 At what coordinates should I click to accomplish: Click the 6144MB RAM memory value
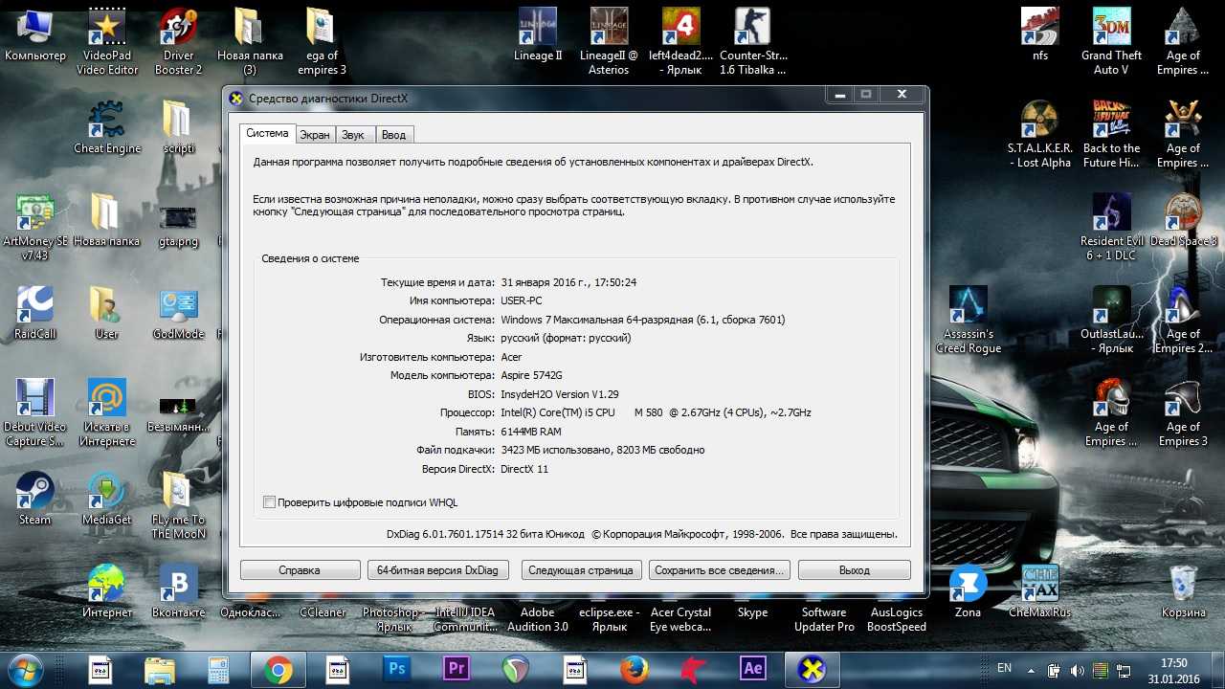(531, 432)
